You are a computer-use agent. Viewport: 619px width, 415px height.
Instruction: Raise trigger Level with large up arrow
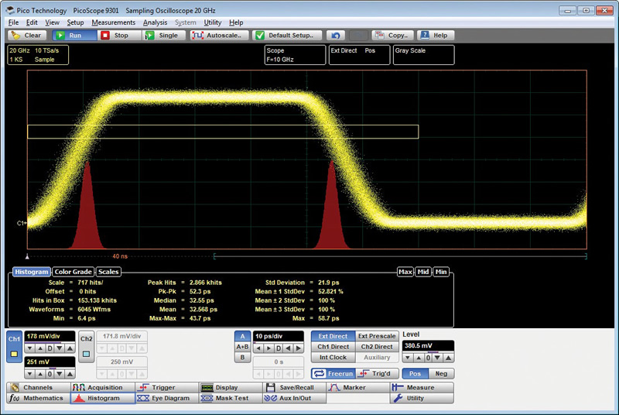tap(449, 358)
